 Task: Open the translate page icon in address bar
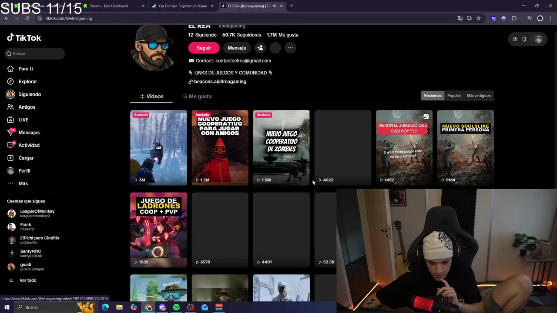click(460, 18)
